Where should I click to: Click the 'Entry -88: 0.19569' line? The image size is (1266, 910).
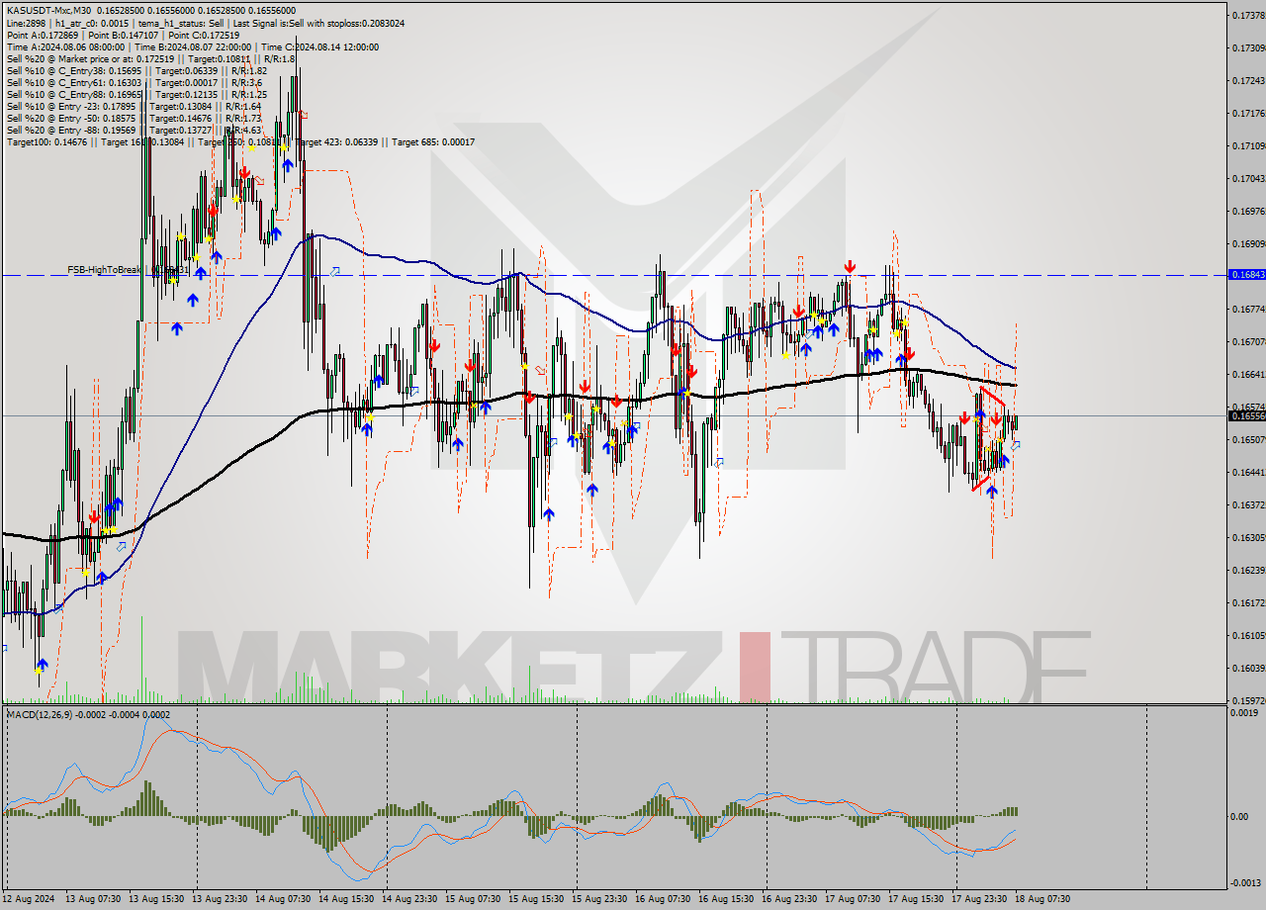134,130
